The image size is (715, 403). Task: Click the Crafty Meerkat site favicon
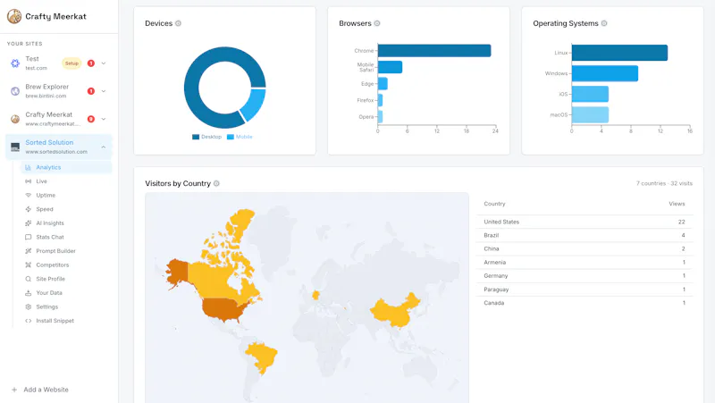coord(15,119)
